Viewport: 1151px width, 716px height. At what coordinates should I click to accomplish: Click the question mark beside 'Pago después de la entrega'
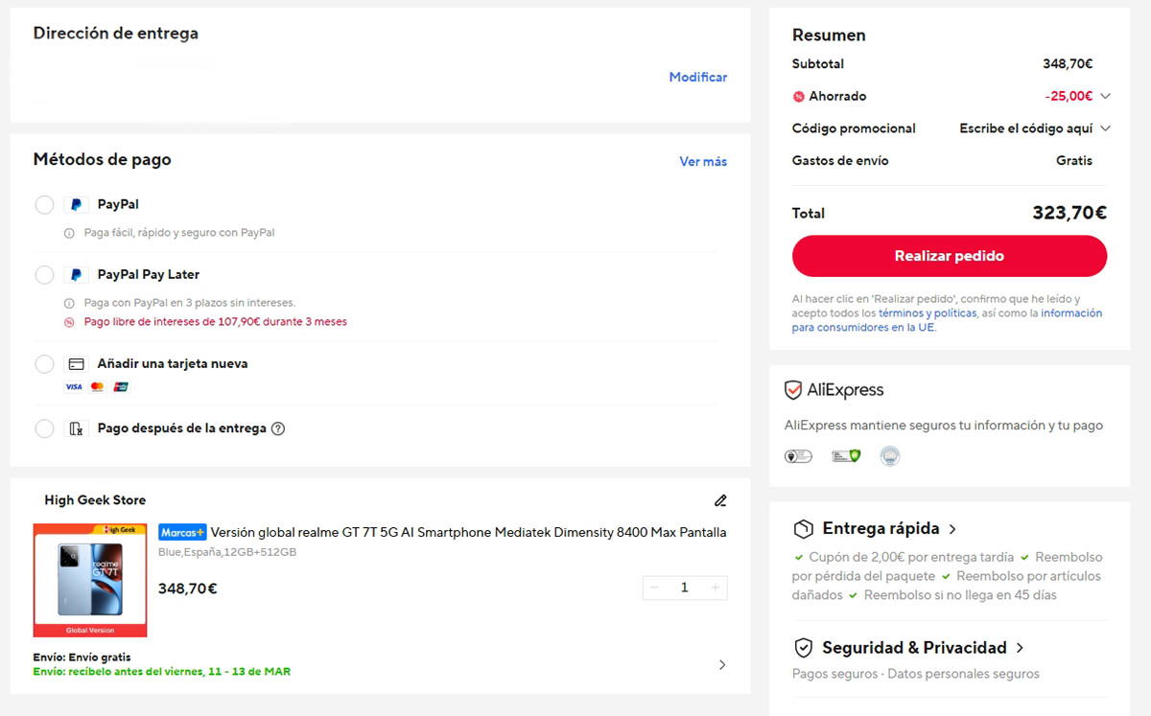click(278, 428)
